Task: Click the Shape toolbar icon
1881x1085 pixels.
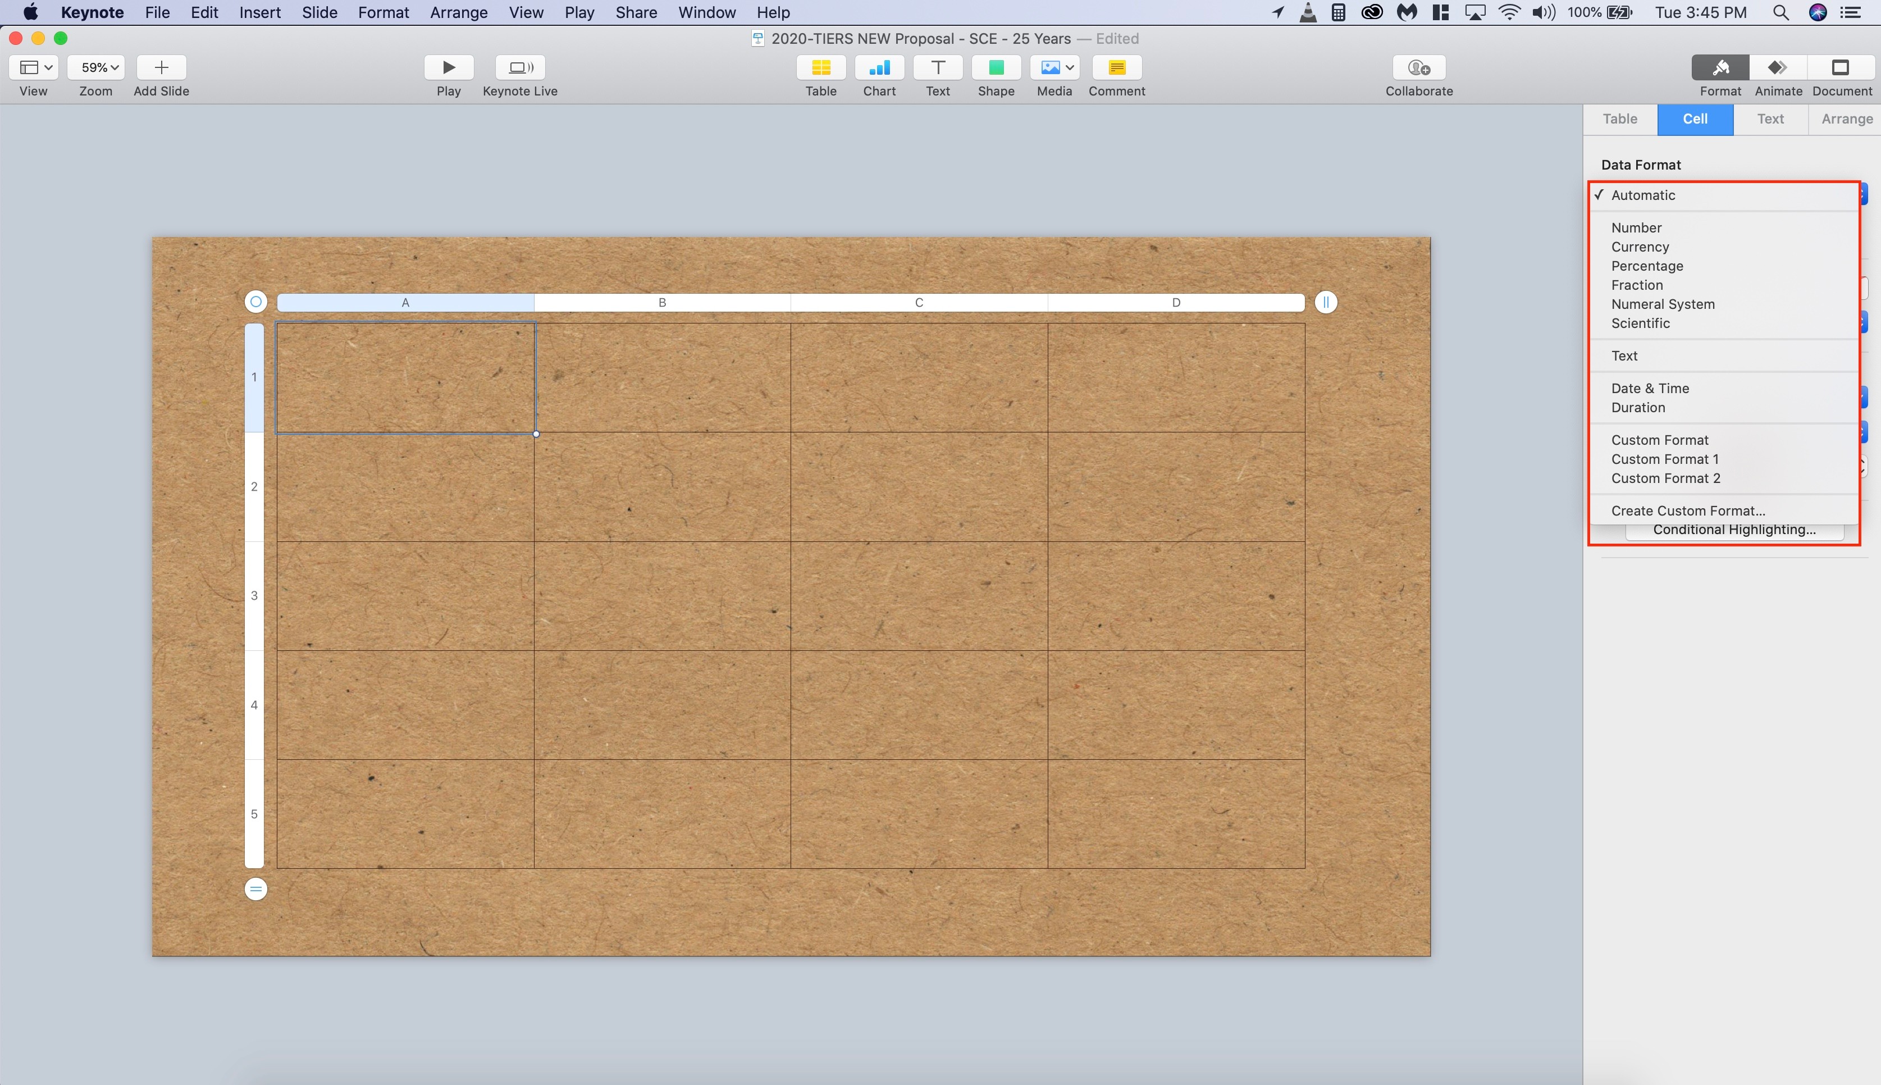Action: tap(996, 68)
